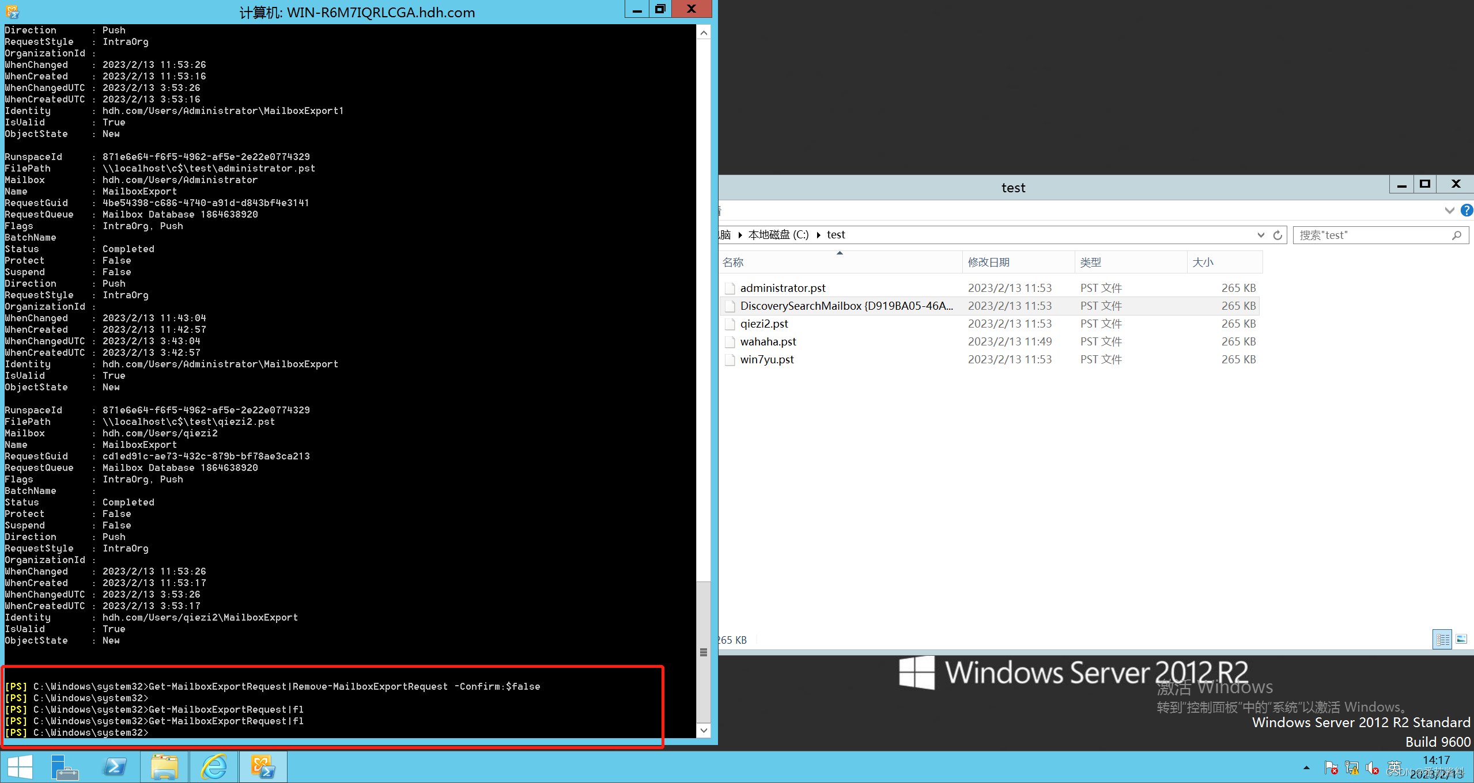The height and width of the screenshot is (783, 1474).
Task: Select test folder in breadcrumb path
Action: tap(836, 235)
